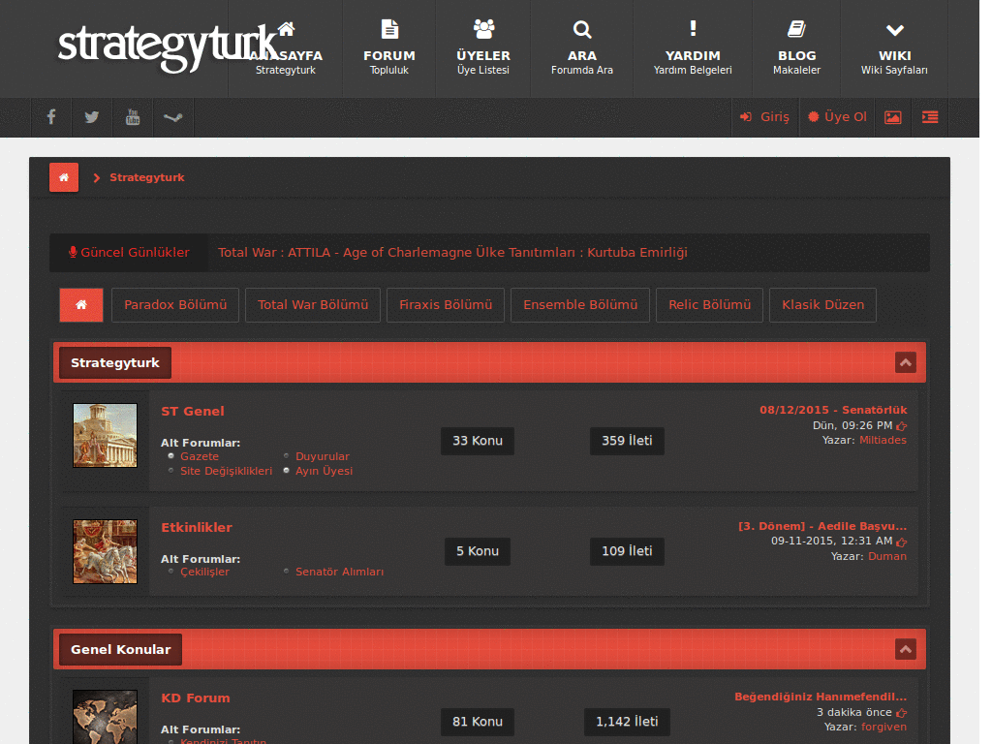This screenshot has width=992, height=744.
Task: Go to last post icon for Beğendiğiniz Hanımefendil
Action: click(x=902, y=713)
